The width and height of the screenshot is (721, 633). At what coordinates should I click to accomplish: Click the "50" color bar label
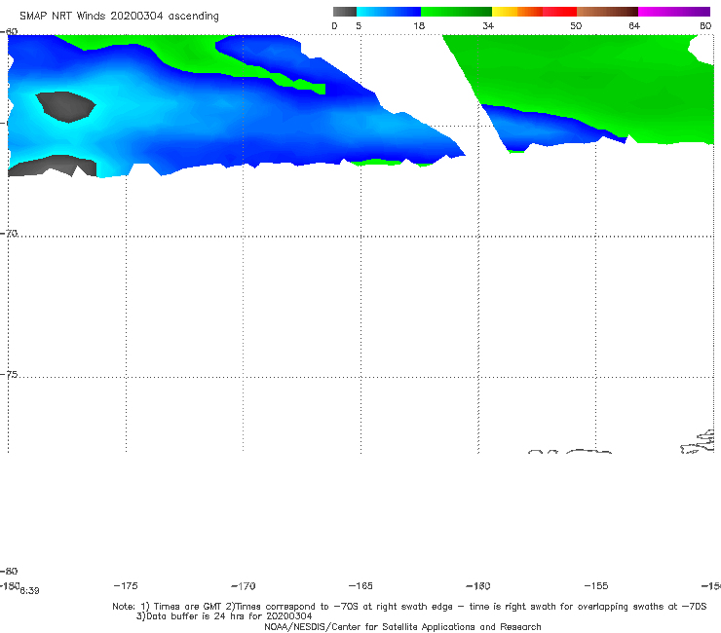click(x=576, y=25)
